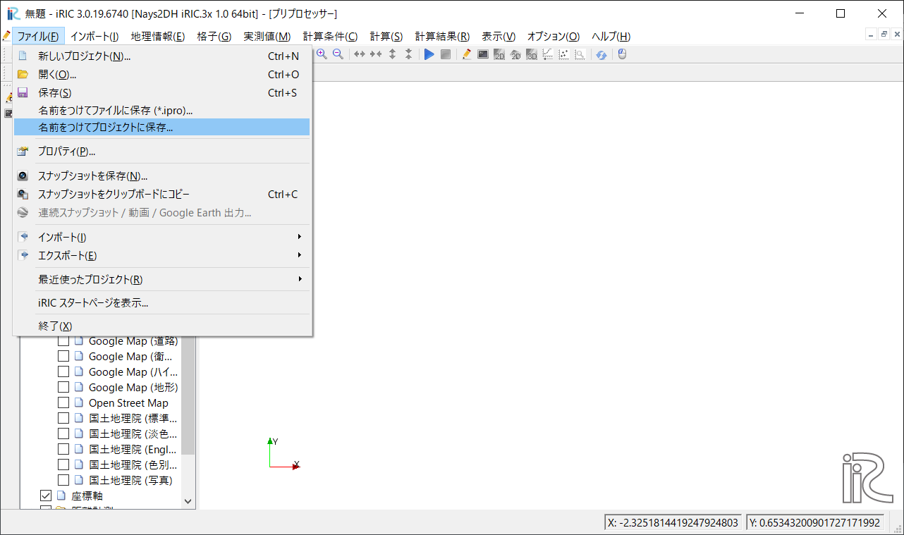The height and width of the screenshot is (535, 904).
Task: Click the Zoom In magnifier toolbar icon
Action: [322, 54]
